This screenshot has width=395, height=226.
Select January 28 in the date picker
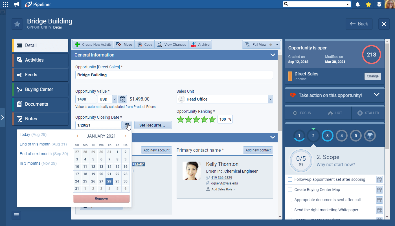(109, 181)
